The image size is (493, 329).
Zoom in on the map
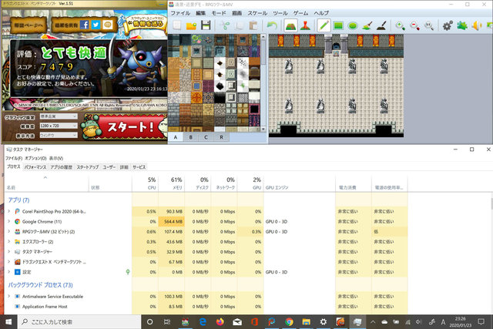click(401, 25)
